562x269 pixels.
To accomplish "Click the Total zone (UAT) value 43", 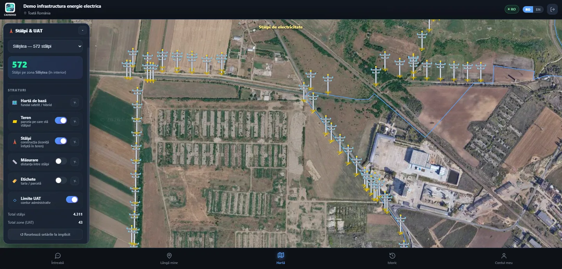I will [x=80, y=223].
